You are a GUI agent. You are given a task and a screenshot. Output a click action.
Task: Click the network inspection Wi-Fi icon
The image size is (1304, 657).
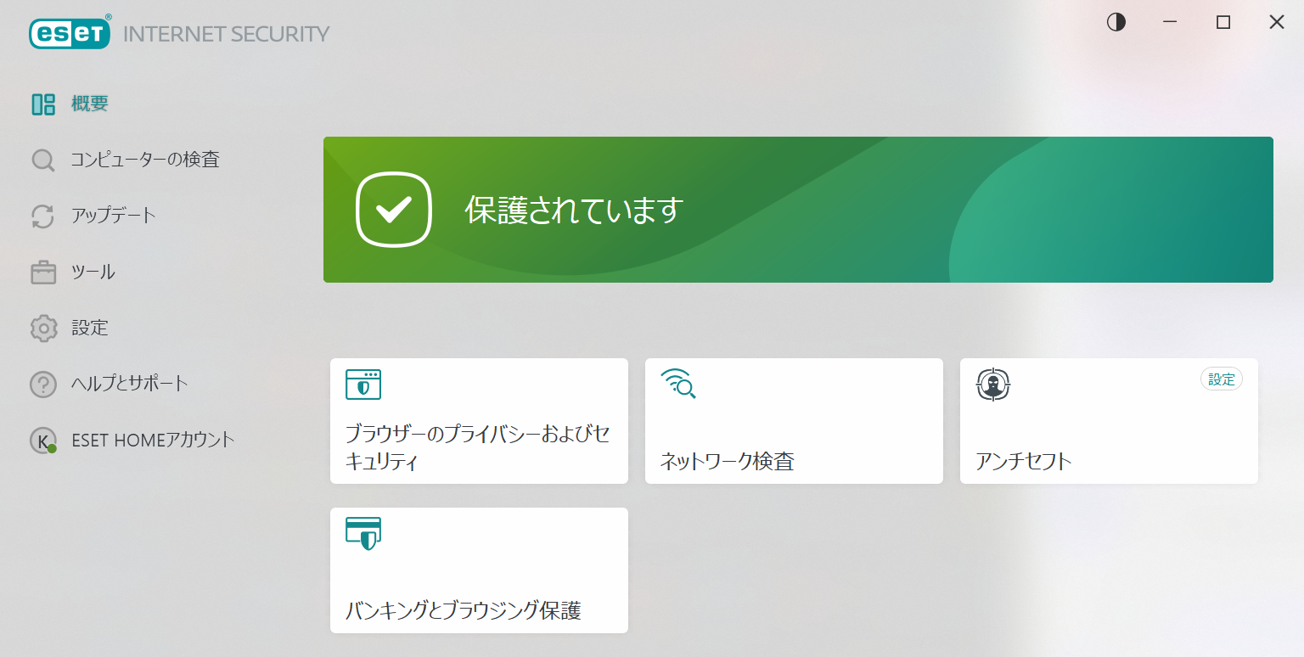pyautogui.click(x=677, y=385)
